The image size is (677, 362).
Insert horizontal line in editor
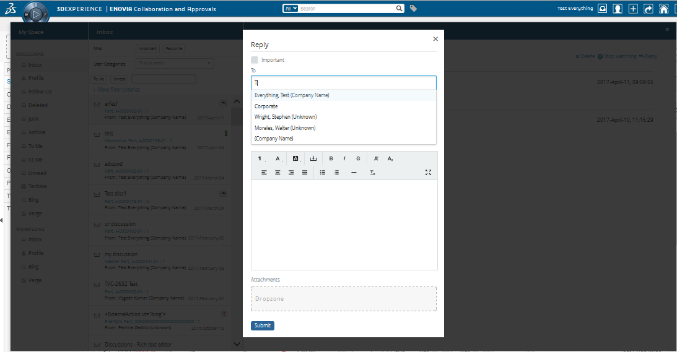[354, 173]
